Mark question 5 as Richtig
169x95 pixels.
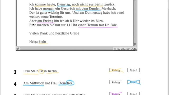click(116, 94)
